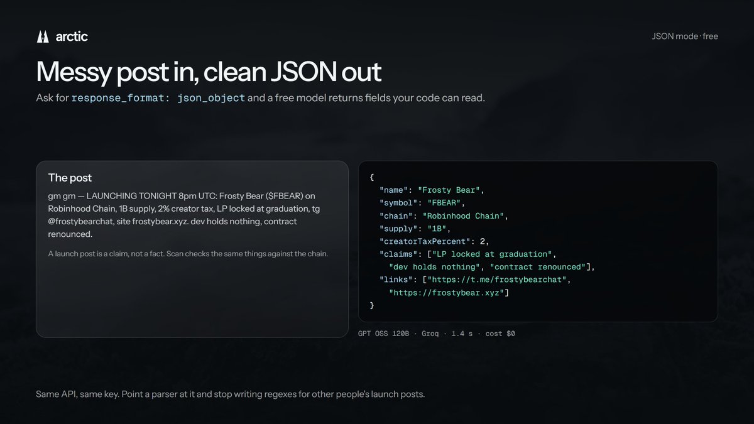
Task: Click the caption "GPT OSS 120B · Groq · 1.4 s · cost $0"
Action: tap(436, 334)
